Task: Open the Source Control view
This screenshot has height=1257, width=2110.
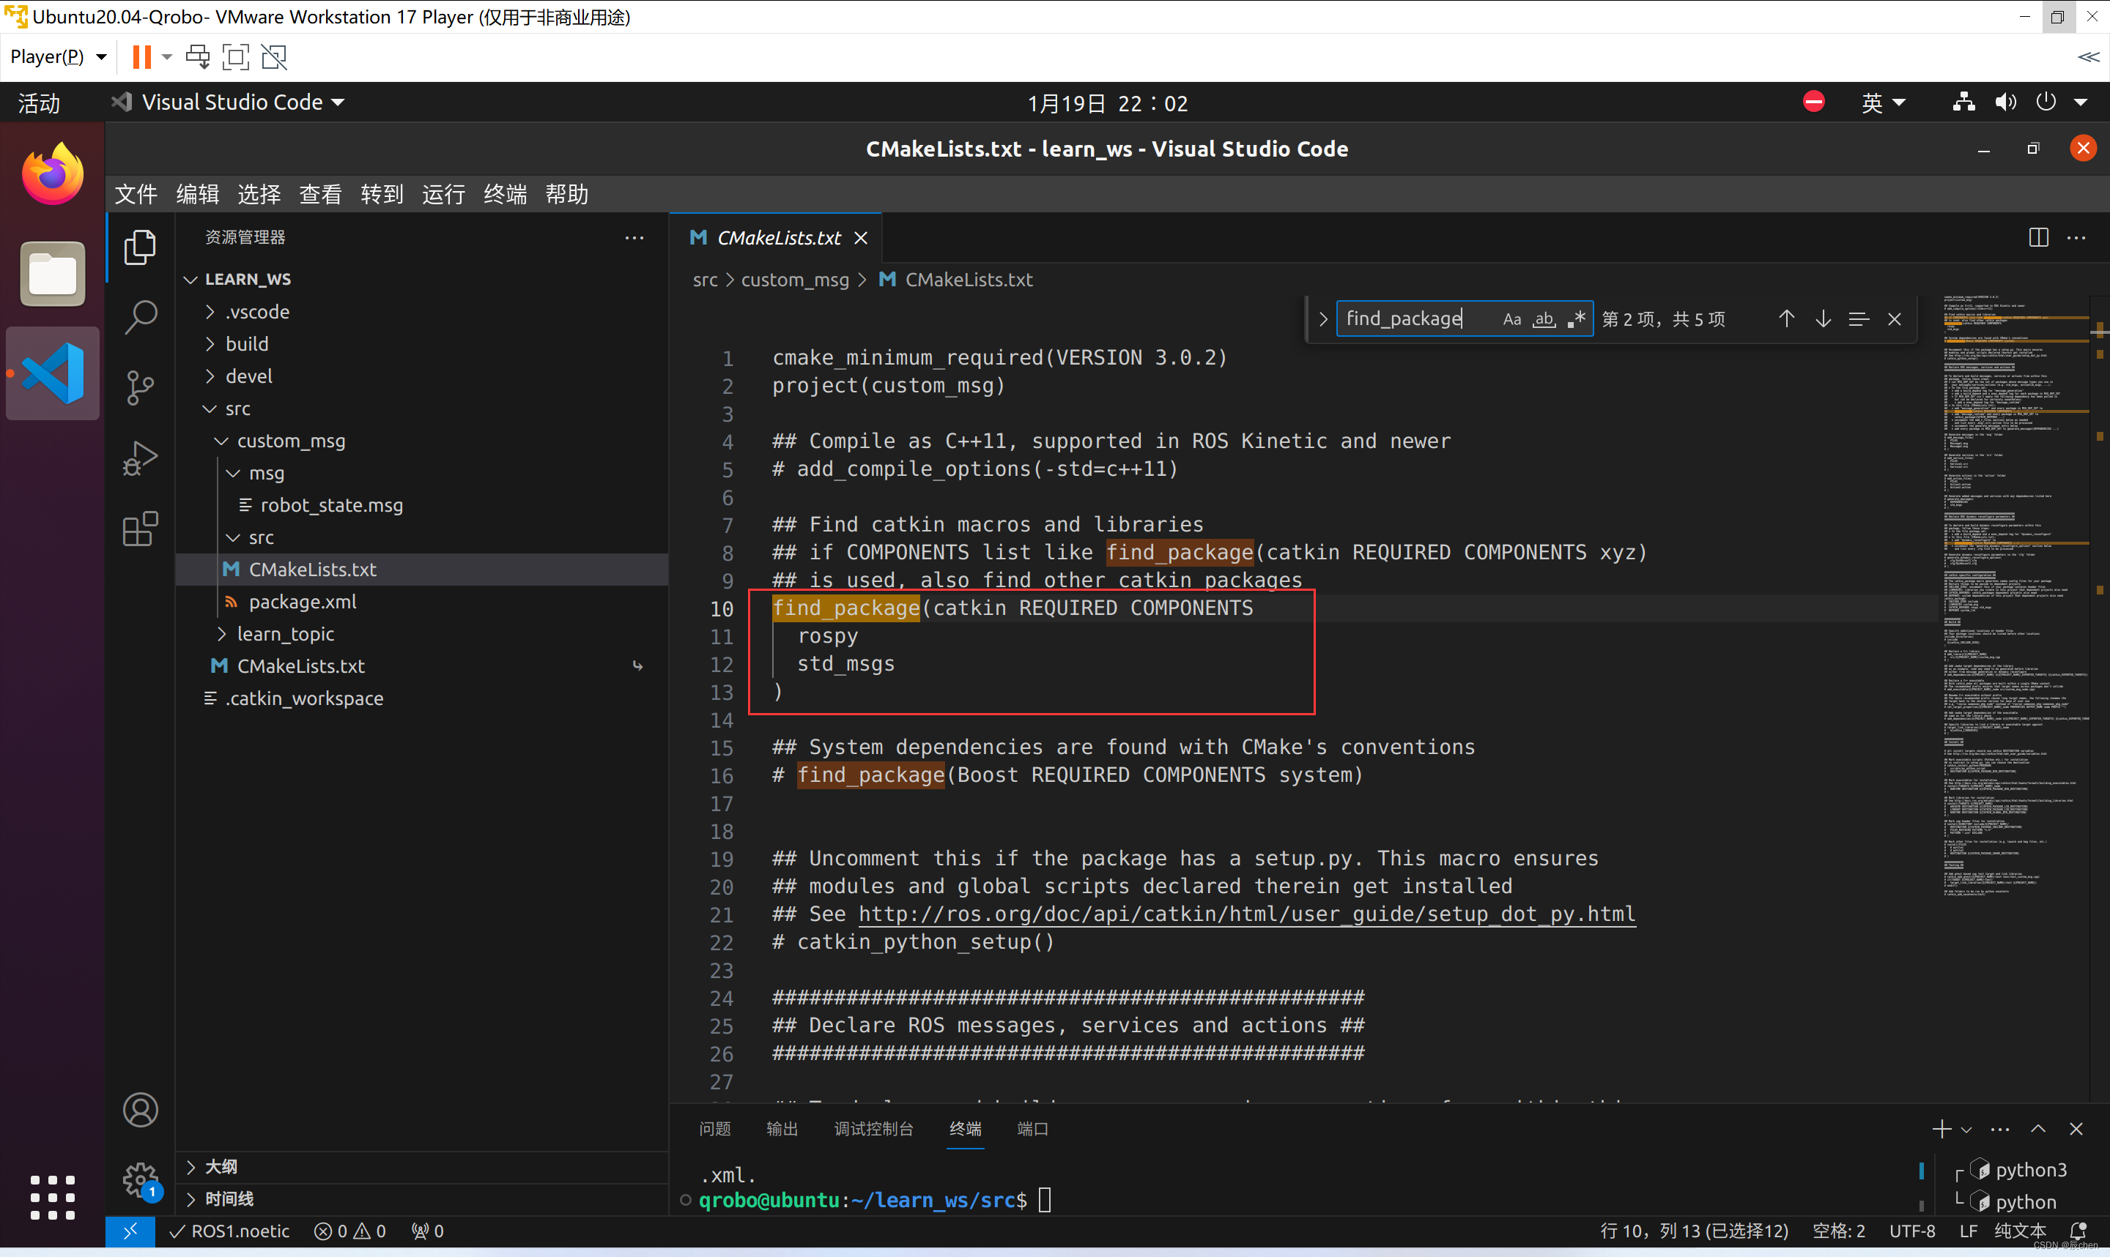Action: (x=140, y=388)
